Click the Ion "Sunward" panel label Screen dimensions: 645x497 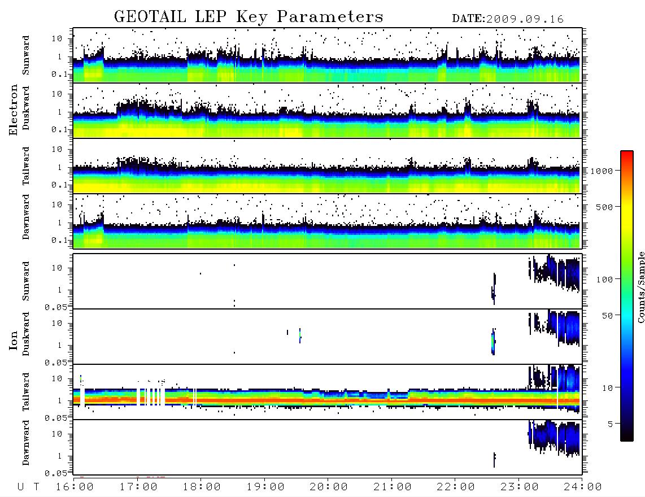tap(26, 281)
